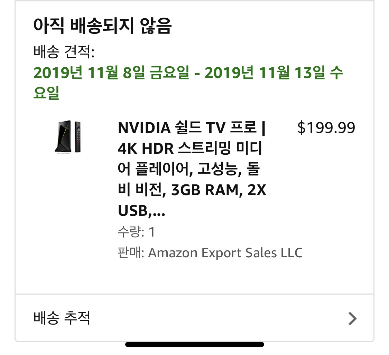Tap the truncated USB,… title ending

(x=141, y=211)
